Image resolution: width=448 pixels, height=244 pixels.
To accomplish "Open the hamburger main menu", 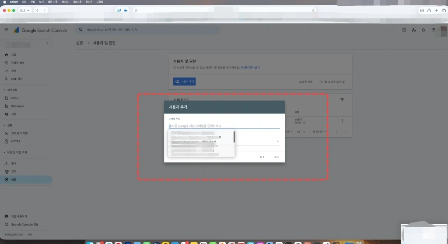I will point(6,30).
